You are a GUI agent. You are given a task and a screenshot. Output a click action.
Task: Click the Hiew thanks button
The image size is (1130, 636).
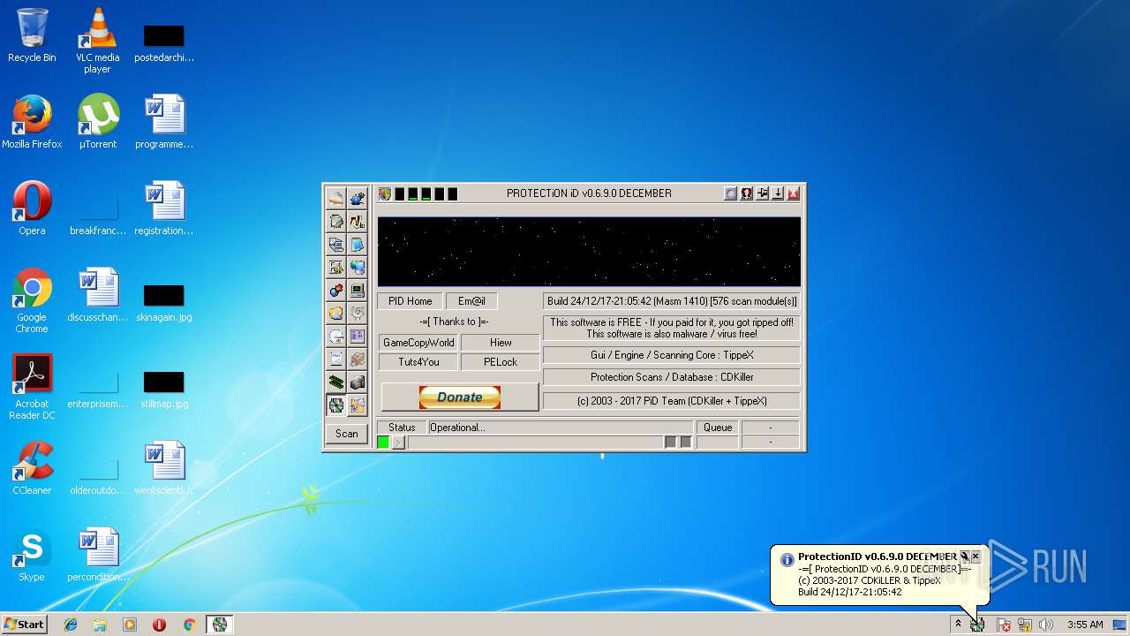click(x=501, y=343)
